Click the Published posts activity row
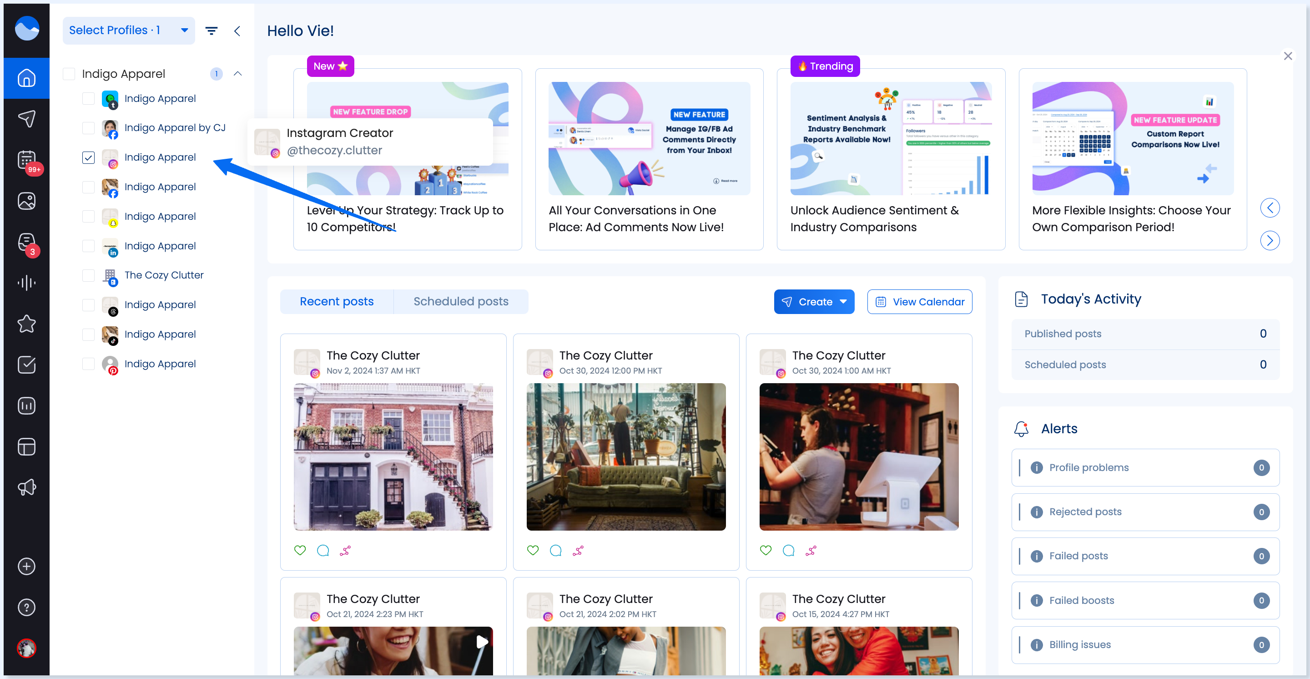Screen dimensions: 1310x679 pyautogui.click(x=1145, y=334)
